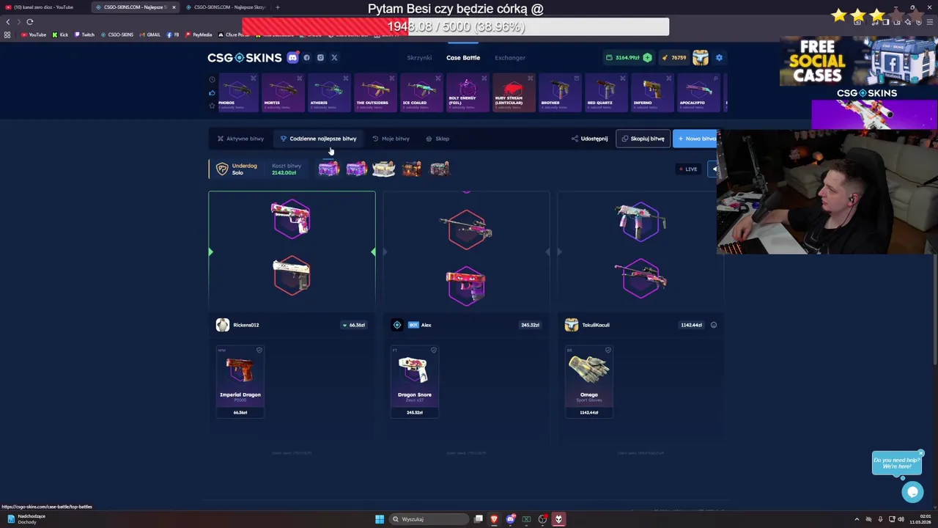Open the GMAIL bookmark
Image resolution: width=938 pixels, height=528 pixels.
point(150,34)
